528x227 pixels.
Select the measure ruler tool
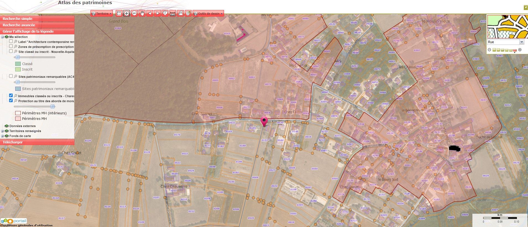click(173, 13)
